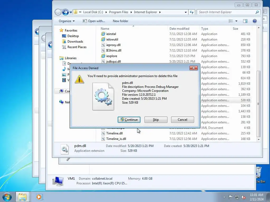Viewport: 270px width, 202px height.
Task: Click the Explorer forward navigation arrow
Action: coord(65,12)
